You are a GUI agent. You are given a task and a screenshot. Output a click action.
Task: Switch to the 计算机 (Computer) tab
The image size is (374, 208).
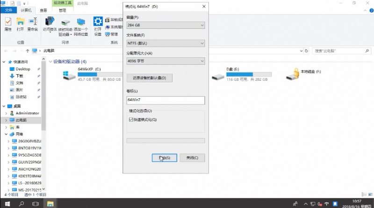pos(26,10)
